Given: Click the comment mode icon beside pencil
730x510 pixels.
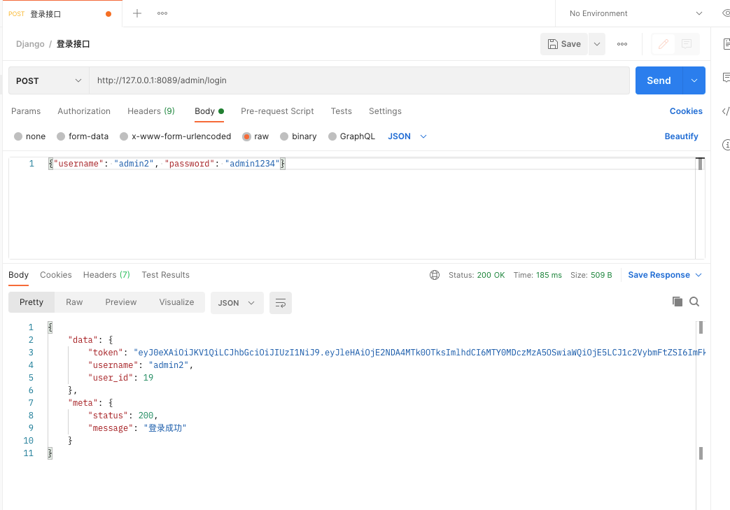Looking at the screenshot, I should 686,44.
